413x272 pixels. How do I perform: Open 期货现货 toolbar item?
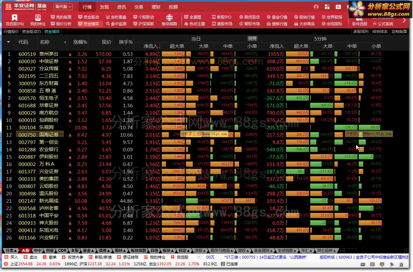coord(250,17)
